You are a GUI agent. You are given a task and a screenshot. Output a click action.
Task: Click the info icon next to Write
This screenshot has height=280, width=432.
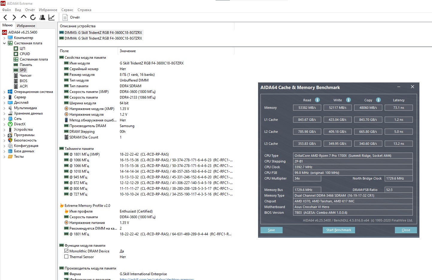tap(348, 100)
